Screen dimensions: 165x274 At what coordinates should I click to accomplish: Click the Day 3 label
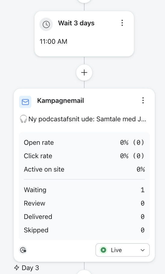(30, 268)
